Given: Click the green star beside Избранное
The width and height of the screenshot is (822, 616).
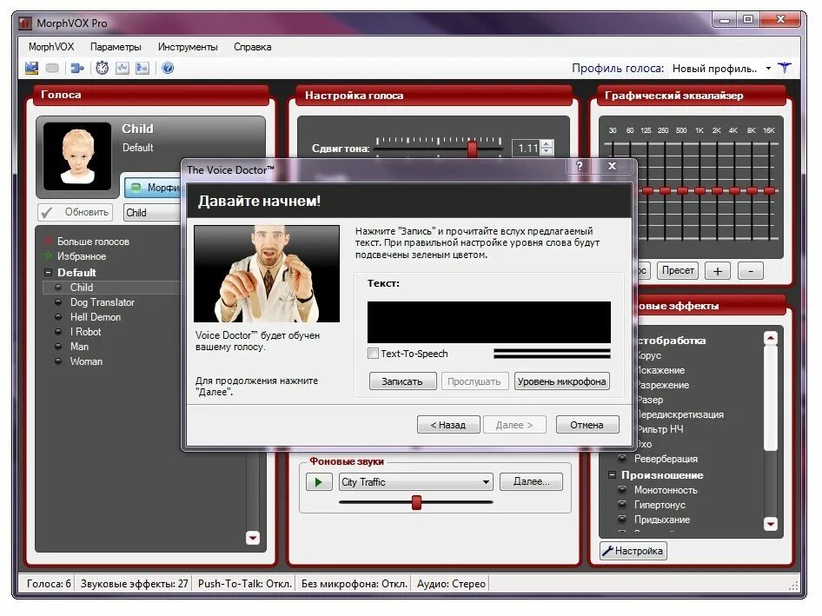Looking at the screenshot, I should click(49, 255).
